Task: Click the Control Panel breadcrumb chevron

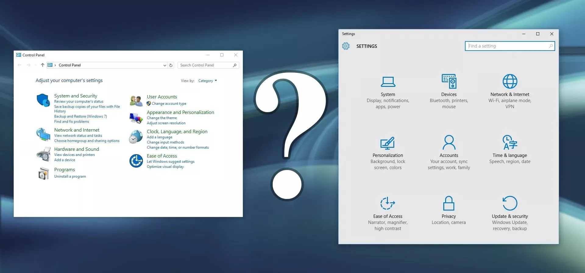Action: pyautogui.click(x=55, y=65)
